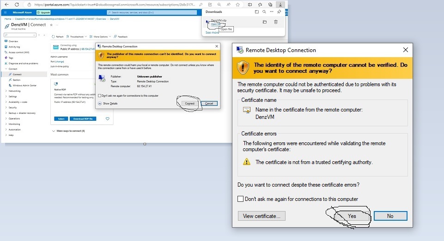Click the browser Collections icon
This screenshot has height=241, width=444.
coord(270,5)
